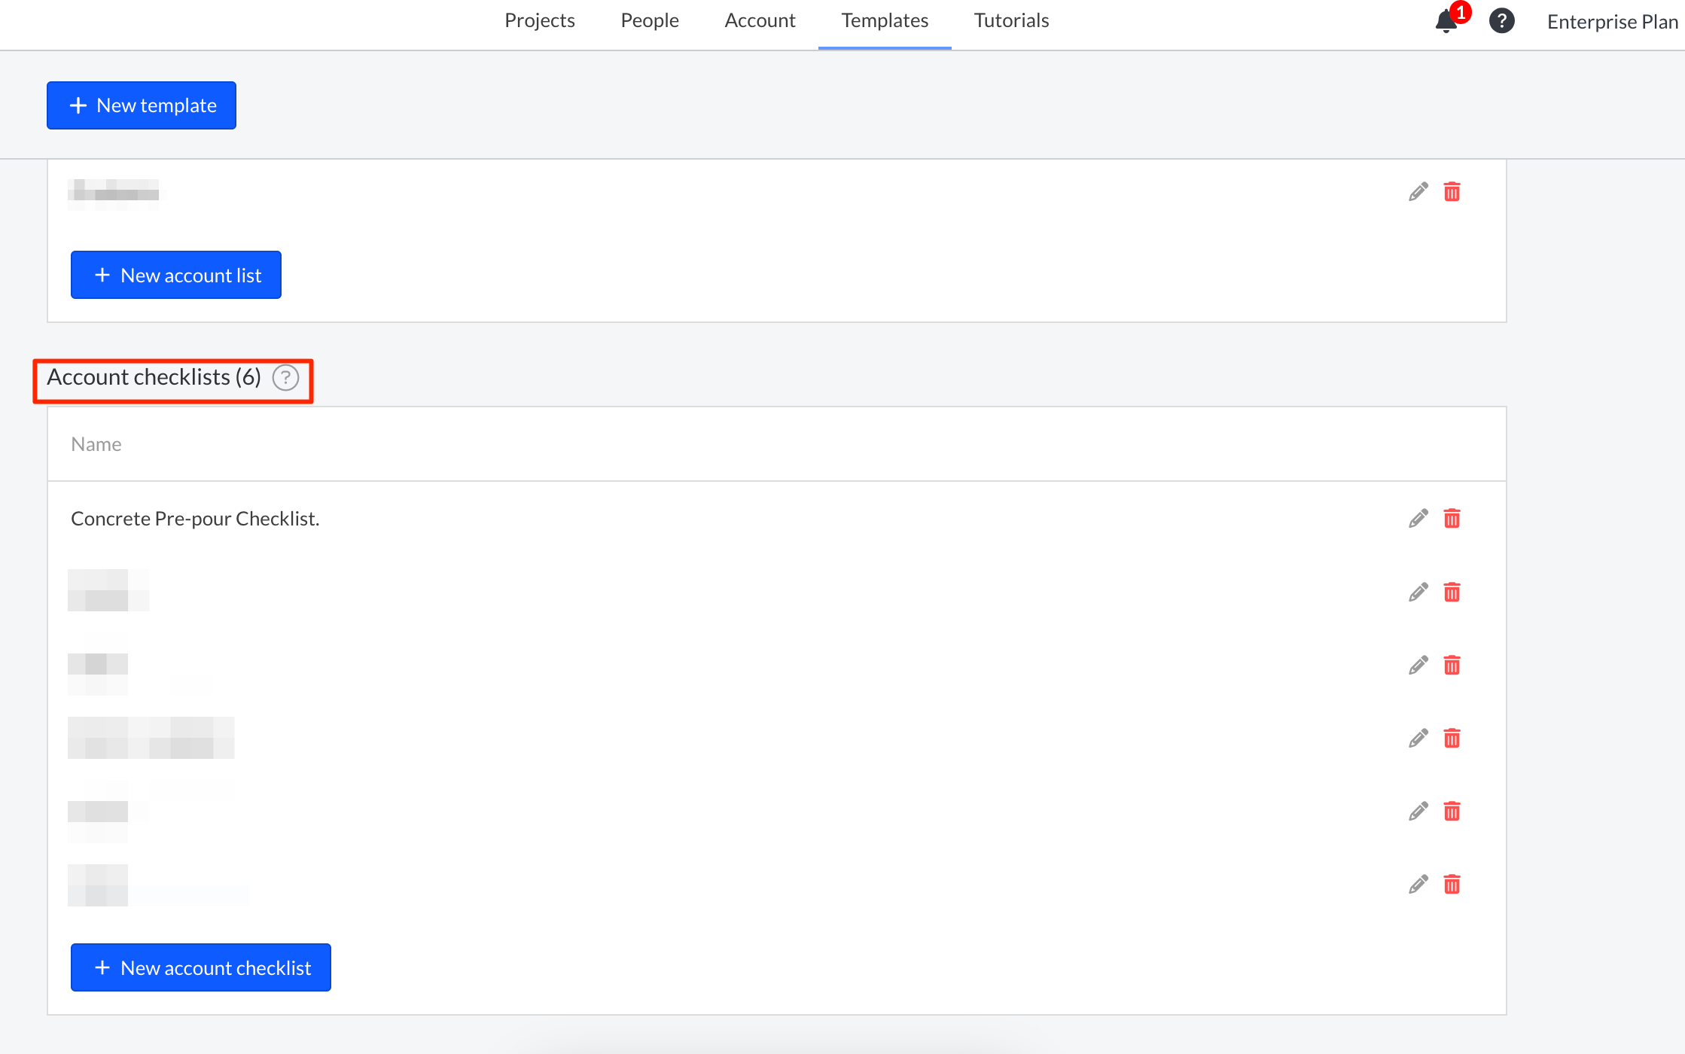
Task: Switch to the People tab
Action: tap(649, 20)
